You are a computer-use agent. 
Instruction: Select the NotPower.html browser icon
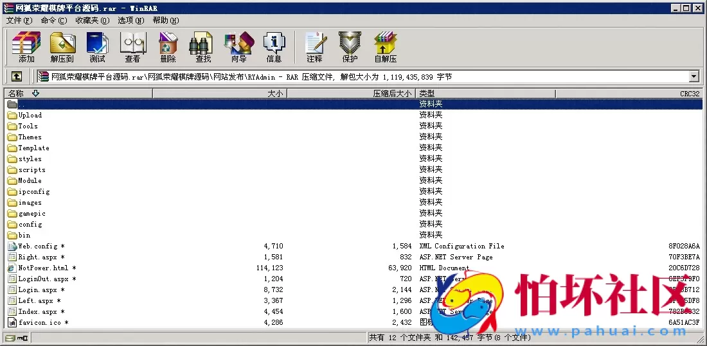coord(12,268)
